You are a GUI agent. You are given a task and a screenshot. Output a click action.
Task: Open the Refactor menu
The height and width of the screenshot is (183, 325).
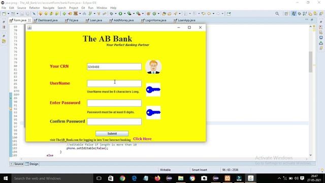[x=35, y=8]
